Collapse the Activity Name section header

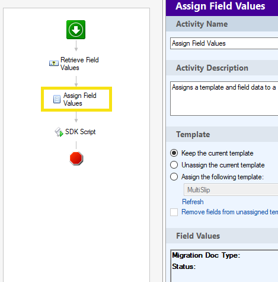[x=222, y=24]
